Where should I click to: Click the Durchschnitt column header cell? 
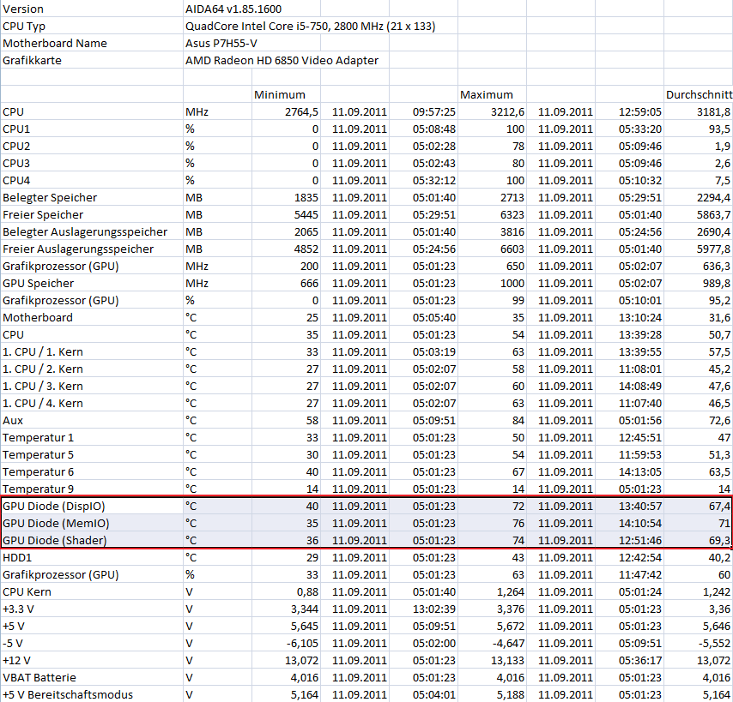pos(699,95)
